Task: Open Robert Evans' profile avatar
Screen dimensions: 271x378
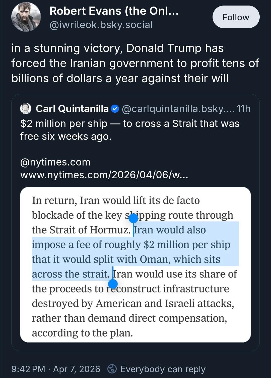Action: [x=26, y=17]
